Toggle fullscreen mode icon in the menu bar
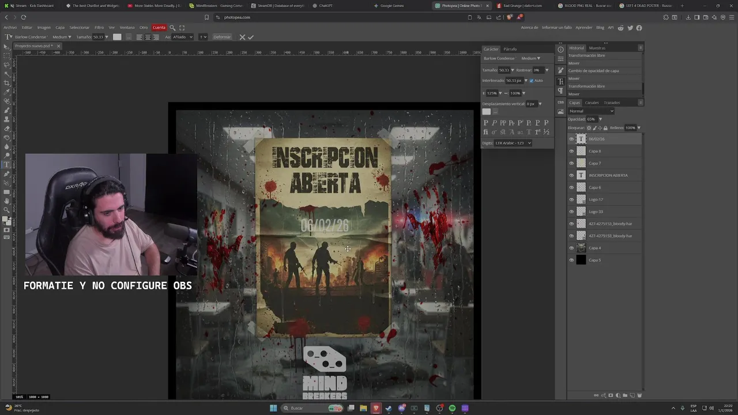 coord(182,28)
